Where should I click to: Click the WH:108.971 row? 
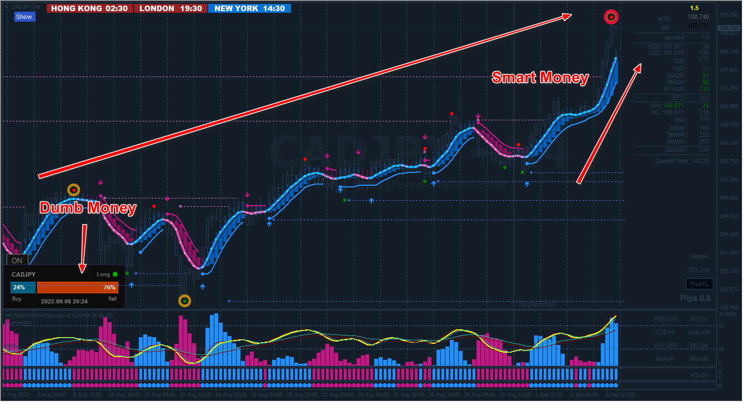click(680, 105)
